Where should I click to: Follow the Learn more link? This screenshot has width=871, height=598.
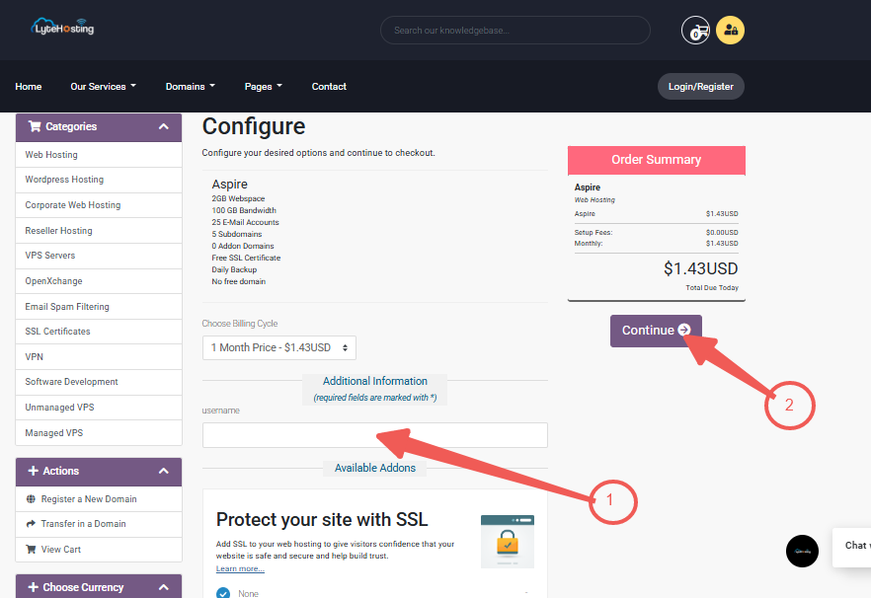(240, 568)
